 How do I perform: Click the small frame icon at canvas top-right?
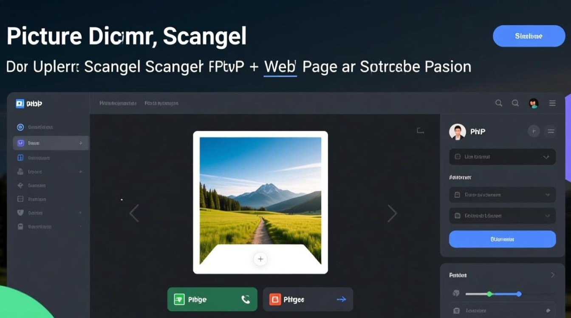420,131
